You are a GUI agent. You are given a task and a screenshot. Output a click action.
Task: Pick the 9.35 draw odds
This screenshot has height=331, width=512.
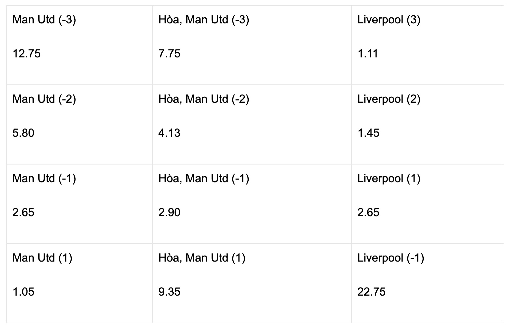click(x=169, y=292)
